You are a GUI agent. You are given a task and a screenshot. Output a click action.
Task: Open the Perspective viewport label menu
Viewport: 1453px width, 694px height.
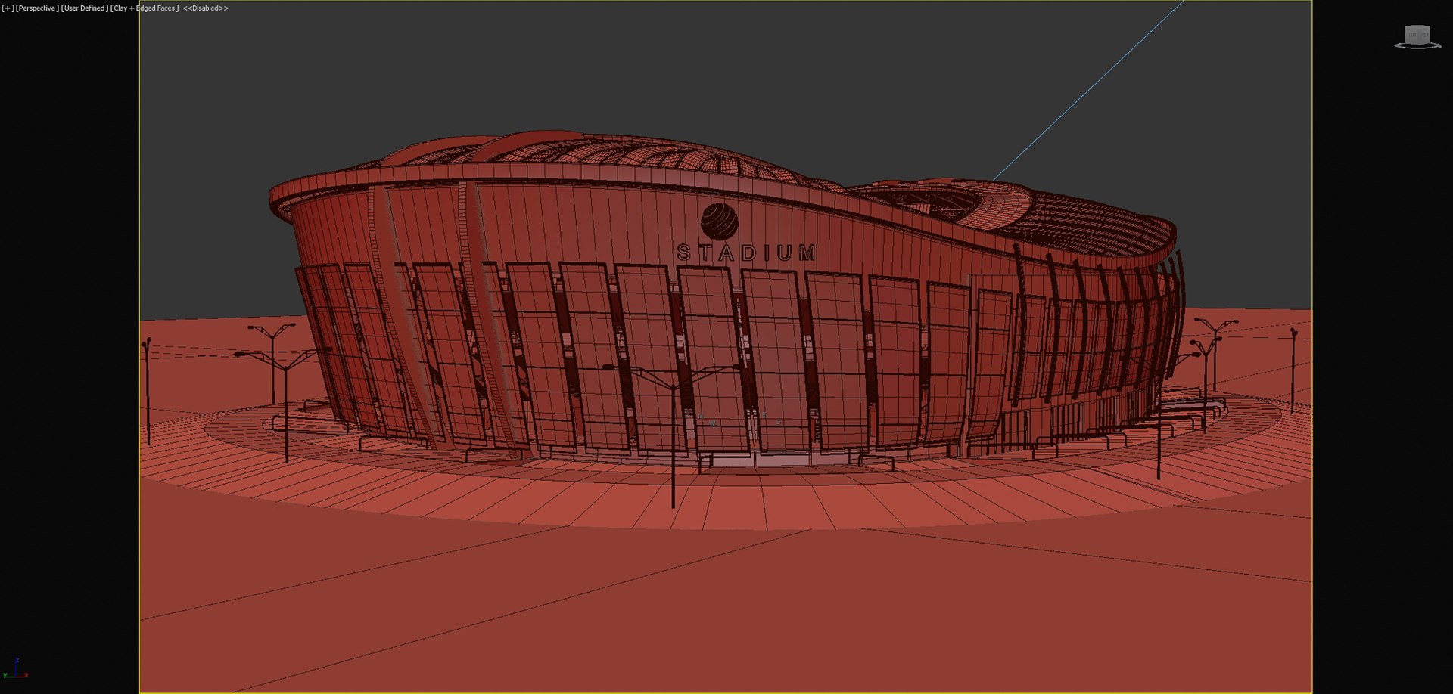click(x=37, y=8)
